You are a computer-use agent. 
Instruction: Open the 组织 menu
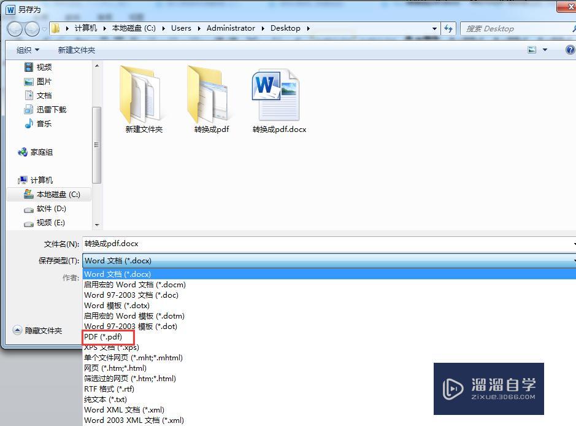[x=28, y=50]
